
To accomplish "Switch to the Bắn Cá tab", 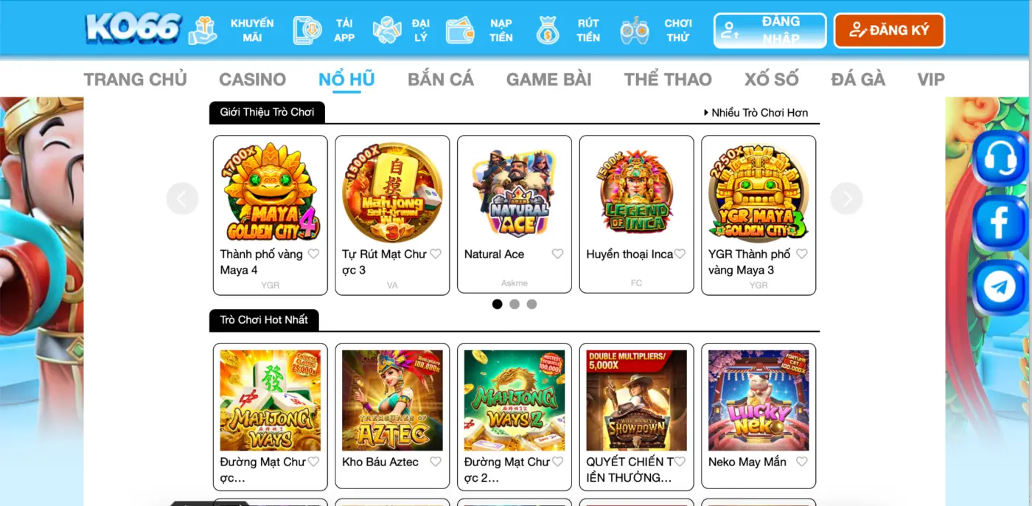I will point(441,80).
